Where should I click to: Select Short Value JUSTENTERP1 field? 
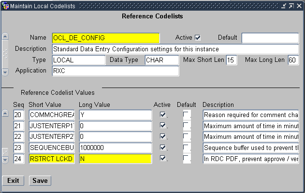[x=52, y=126]
